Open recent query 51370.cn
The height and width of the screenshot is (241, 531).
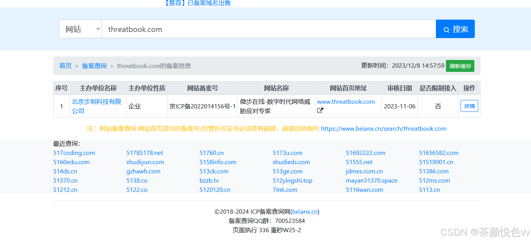[x=65, y=181]
